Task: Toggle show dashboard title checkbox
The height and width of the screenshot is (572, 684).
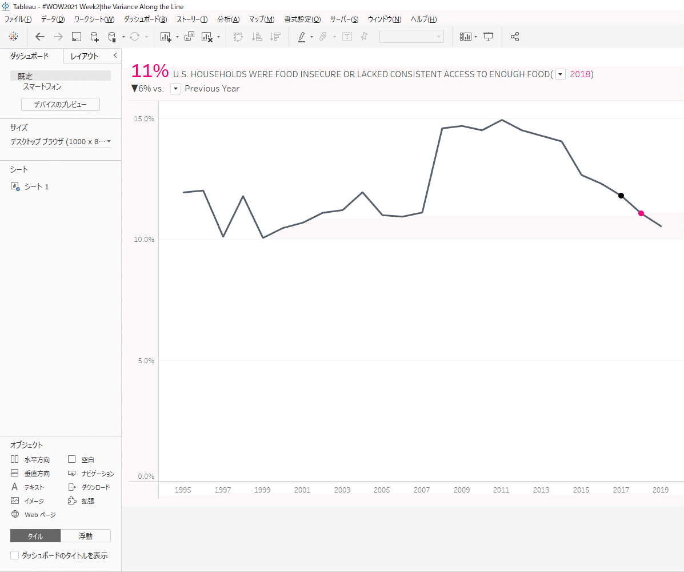Action: point(14,555)
